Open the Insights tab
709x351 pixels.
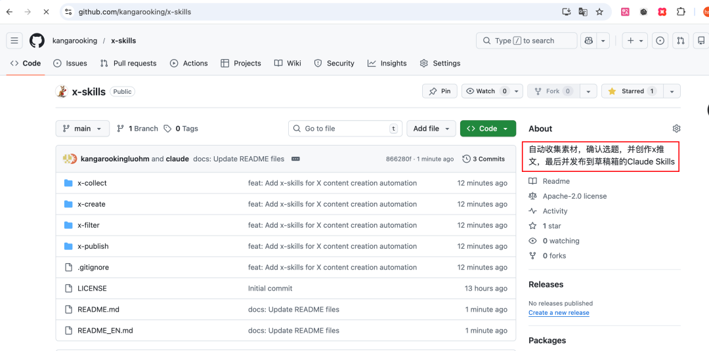[387, 64]
